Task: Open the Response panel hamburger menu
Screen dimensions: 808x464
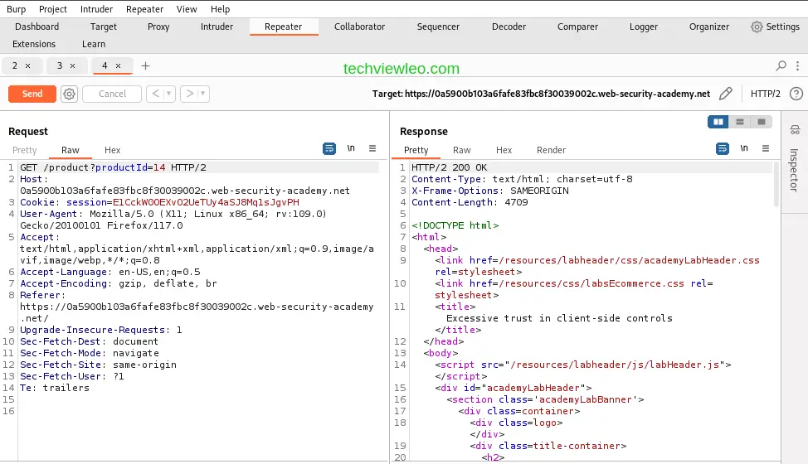Action: (x=766, y=149)
